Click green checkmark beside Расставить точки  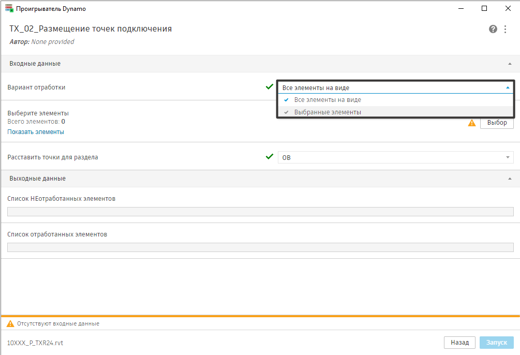pos(269,157)
